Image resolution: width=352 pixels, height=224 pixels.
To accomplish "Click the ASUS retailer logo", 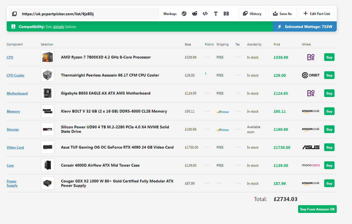I will pos(311,147).
